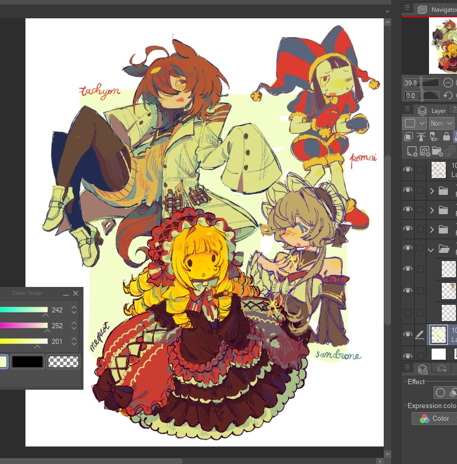Collapse the open layer folder chevron

click(431, 250)
